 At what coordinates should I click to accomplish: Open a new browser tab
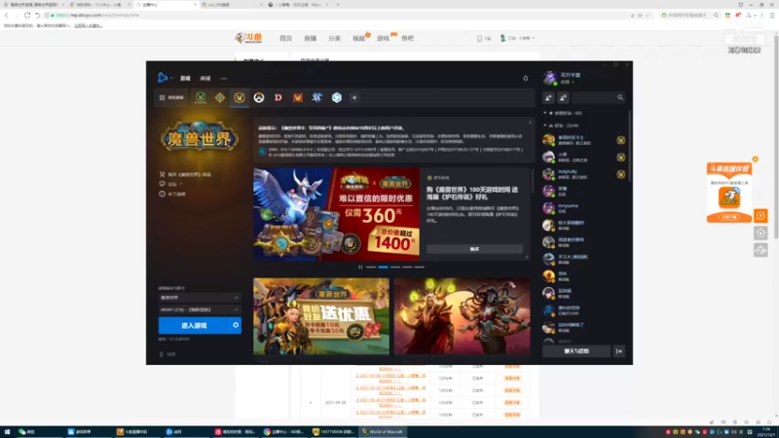coord(338,5)
